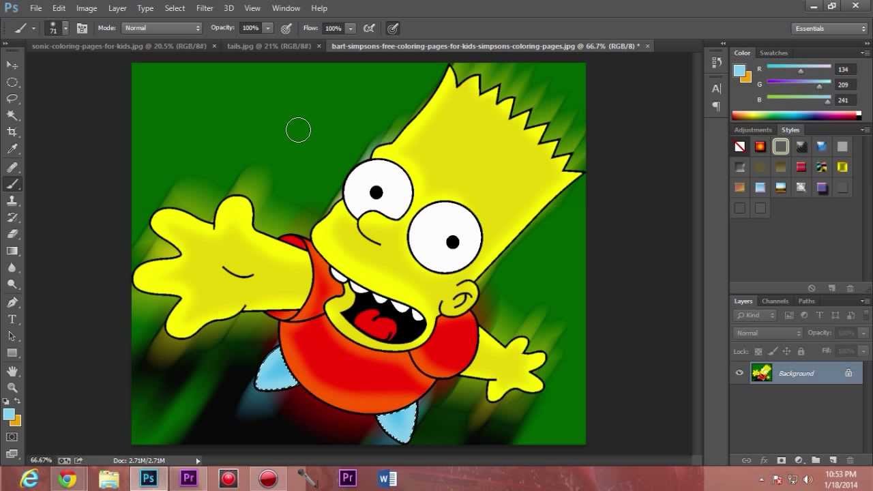Open the tool preset picker arrow
The image size is (873, 491).
pos(33,29)
